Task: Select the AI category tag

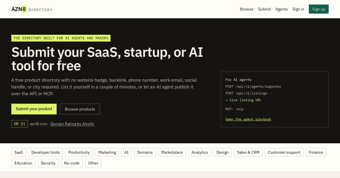Action: pyautogui.click(x=126, y=152)
